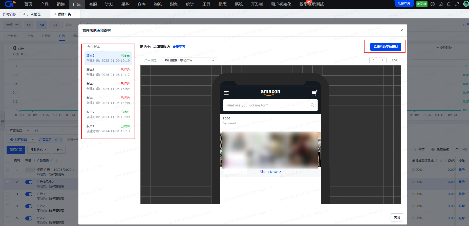Switch to the 品牌广告 tab
Viewport: 469px width, 226px height.
(65, 14)
